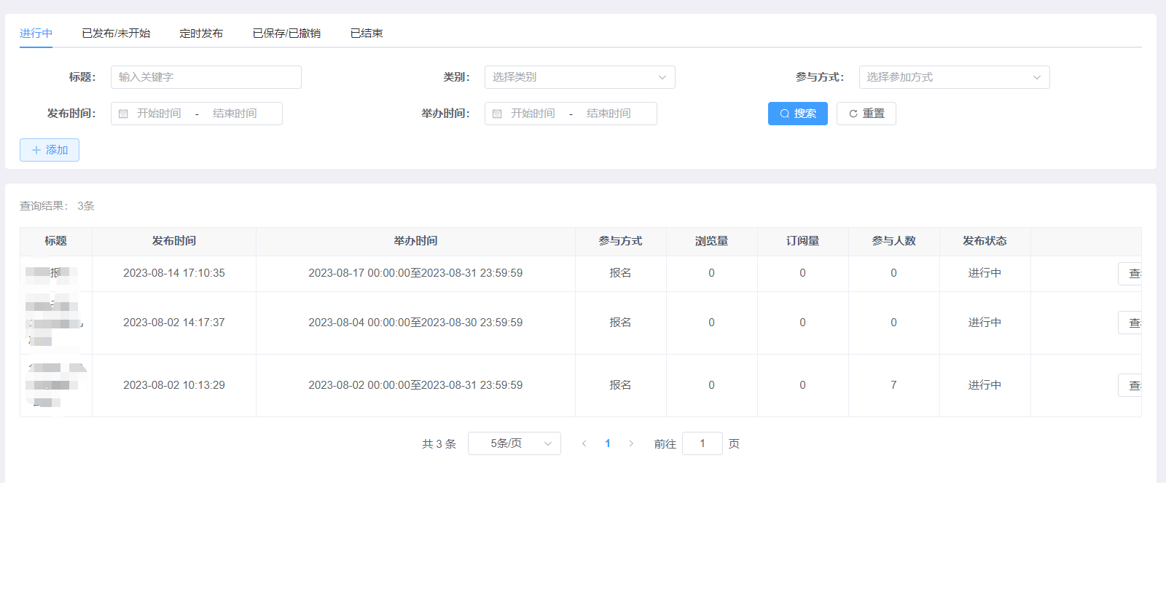Screen dimensions: 1166x600
Task: Open the 5条/页 page size dropdown
Action: pos(514,443)
